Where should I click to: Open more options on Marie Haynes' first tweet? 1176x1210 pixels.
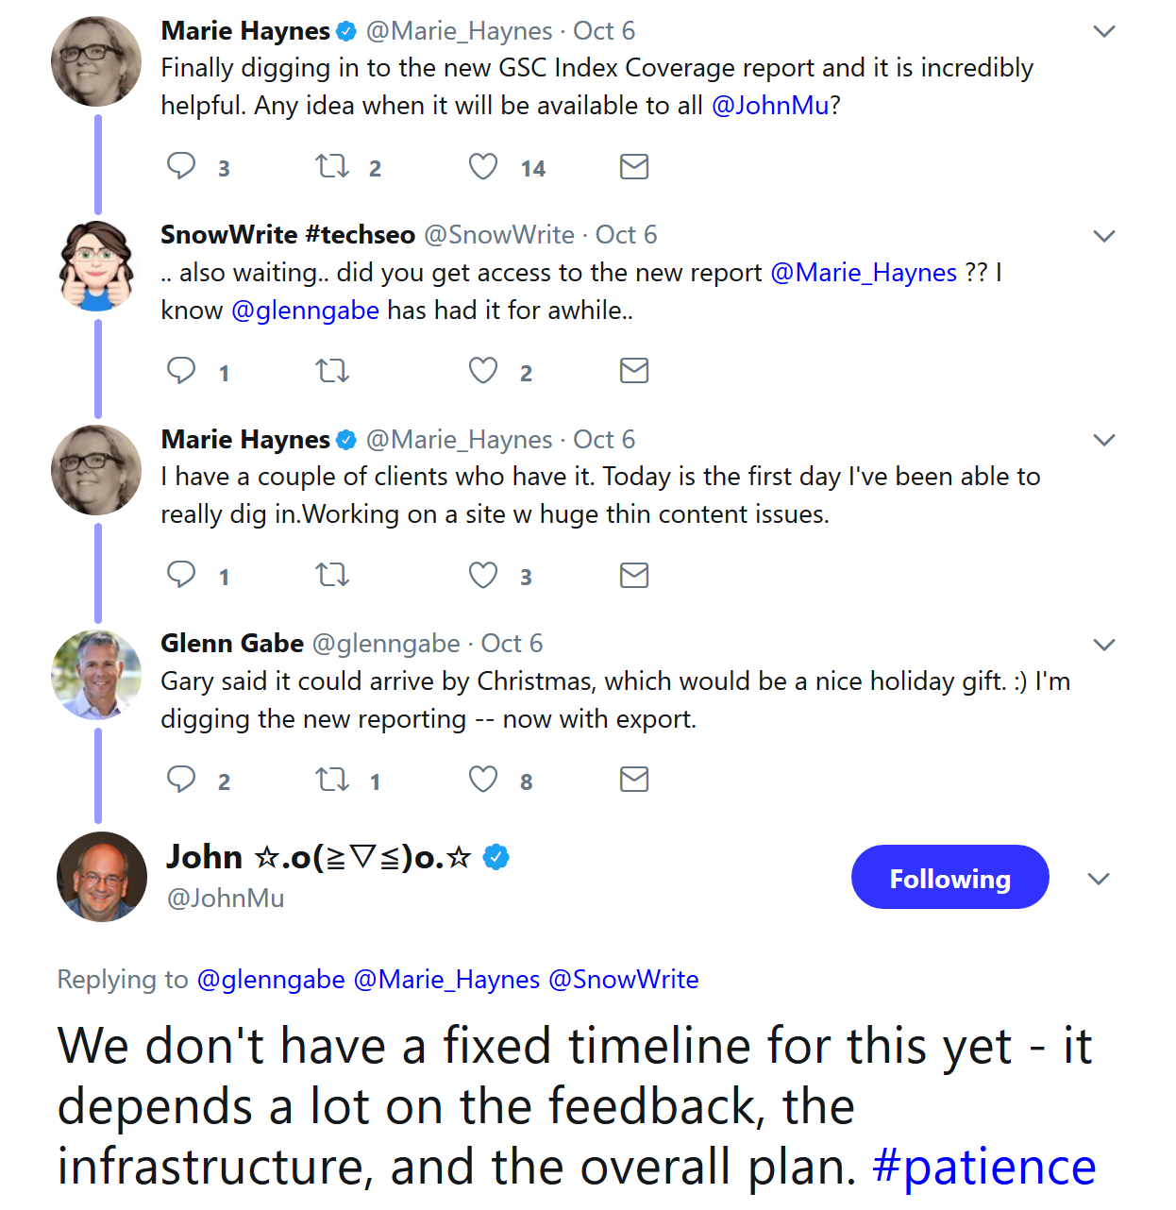(1103, 31)
